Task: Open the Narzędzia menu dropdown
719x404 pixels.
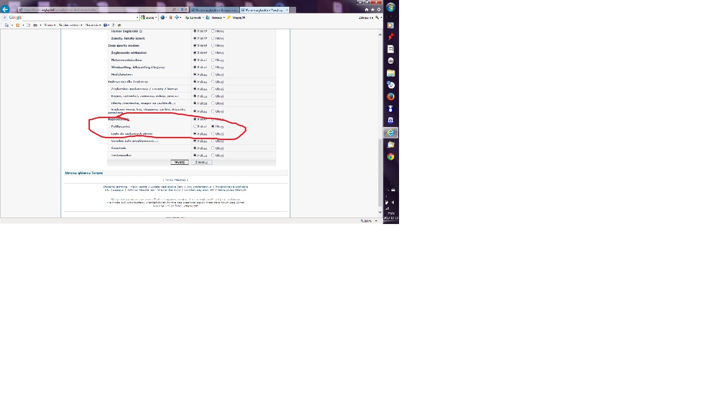Action: [x=93, y=25]
